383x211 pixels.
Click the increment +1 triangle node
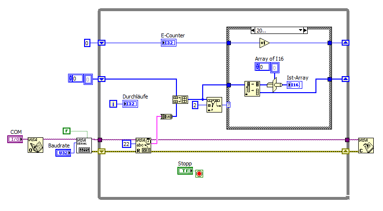coord(264,43)
